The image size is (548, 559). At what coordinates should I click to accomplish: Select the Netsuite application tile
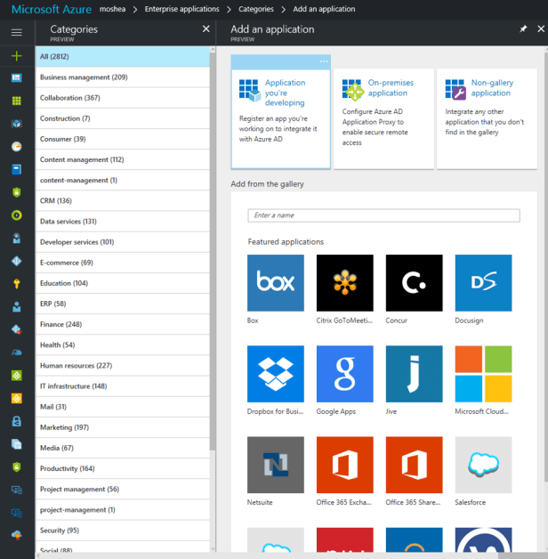coord(275,465)
